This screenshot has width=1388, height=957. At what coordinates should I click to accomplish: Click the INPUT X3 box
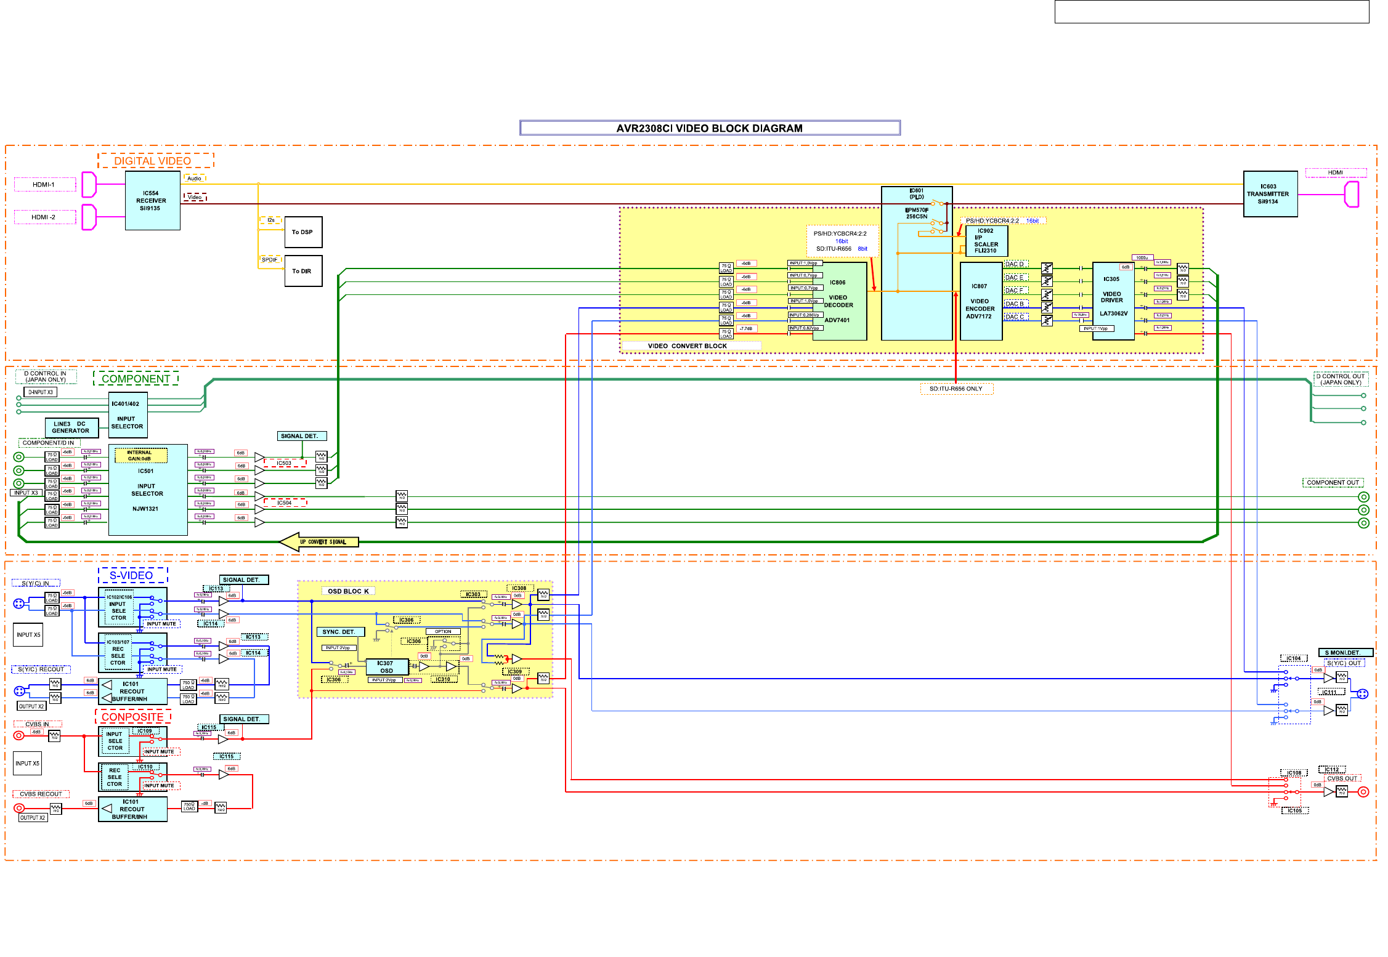[x=26, y=493]
